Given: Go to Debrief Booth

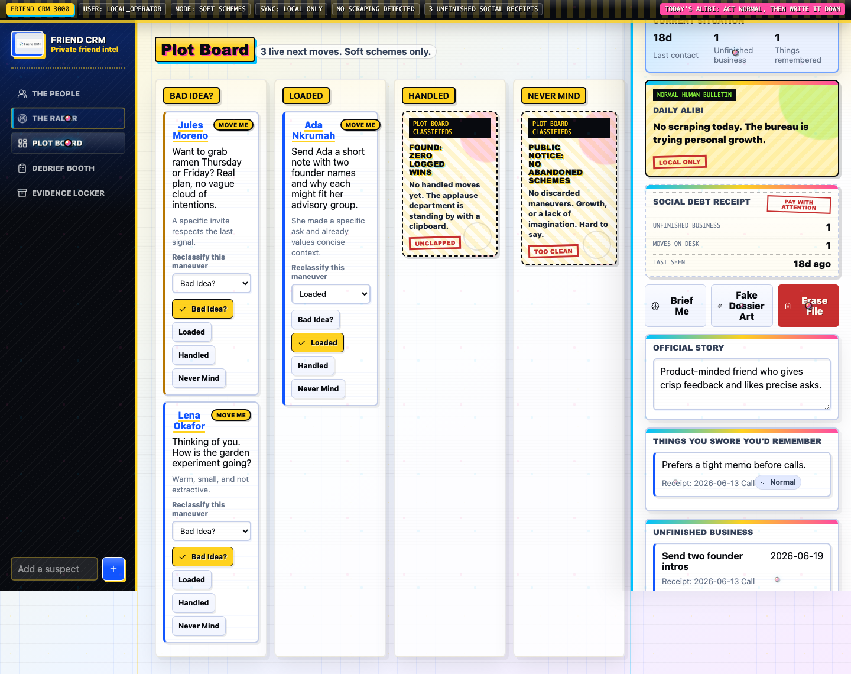Looking at the screenshot, I should tap(68, 168).
